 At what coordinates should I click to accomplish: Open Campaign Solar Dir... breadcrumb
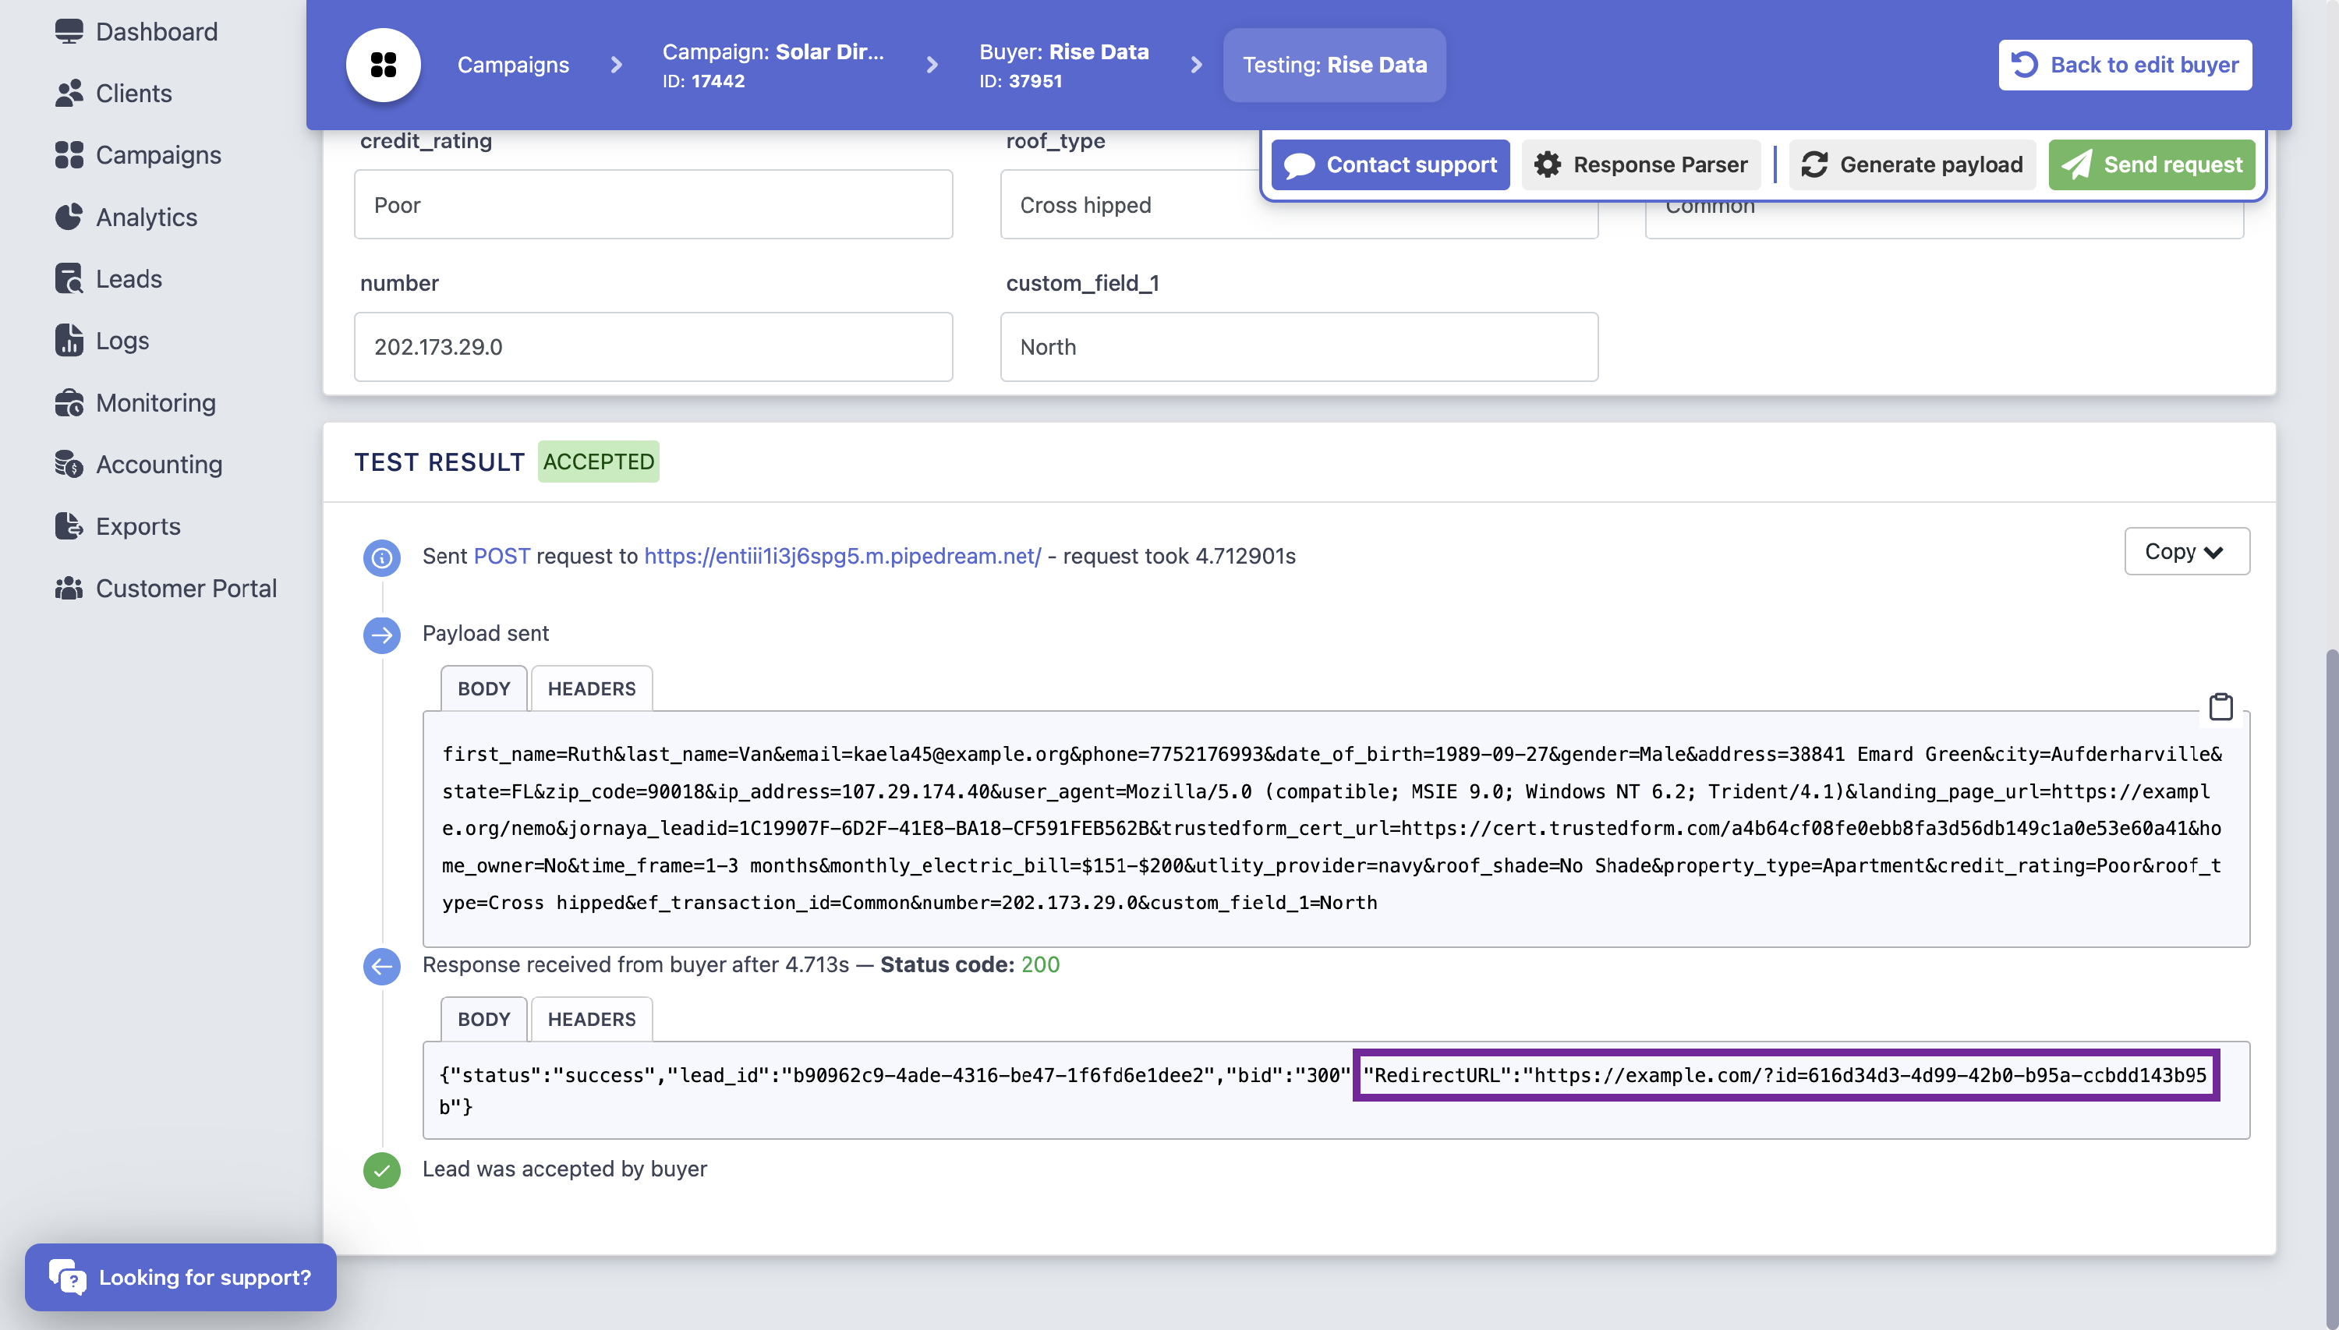[x=773, y=65]
